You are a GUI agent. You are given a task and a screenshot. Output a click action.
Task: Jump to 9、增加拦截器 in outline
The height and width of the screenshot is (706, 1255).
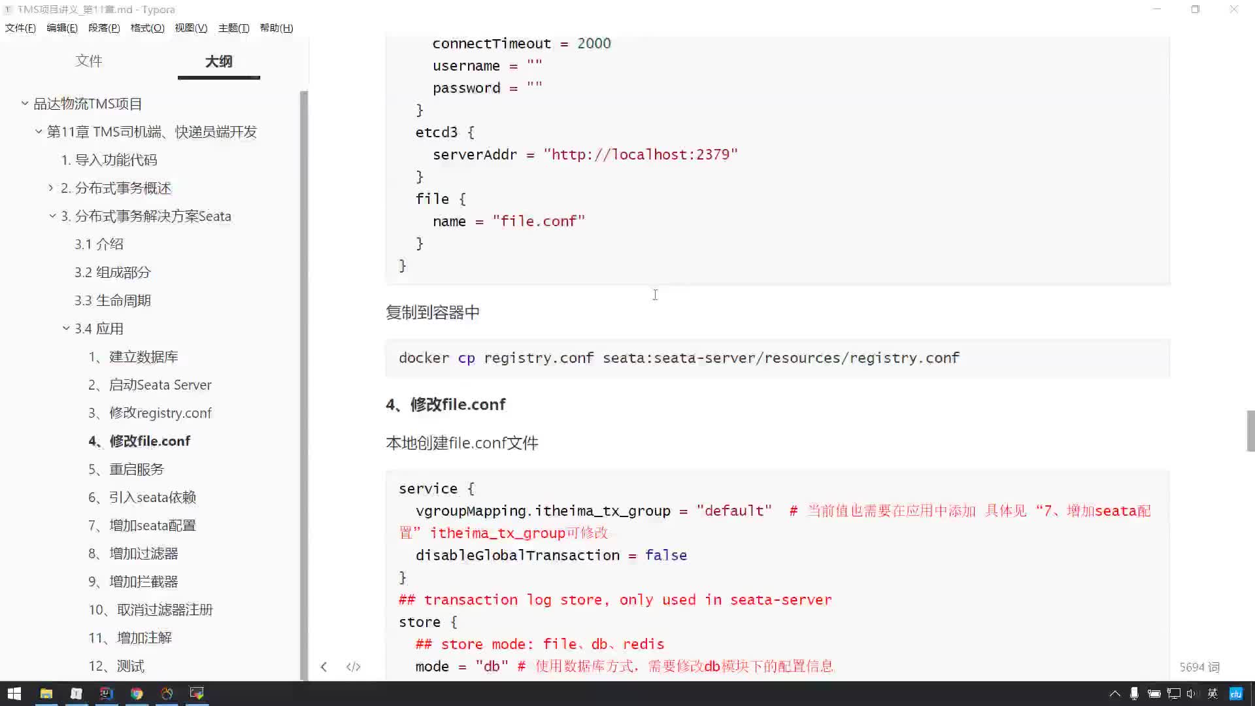coord(133,582)
